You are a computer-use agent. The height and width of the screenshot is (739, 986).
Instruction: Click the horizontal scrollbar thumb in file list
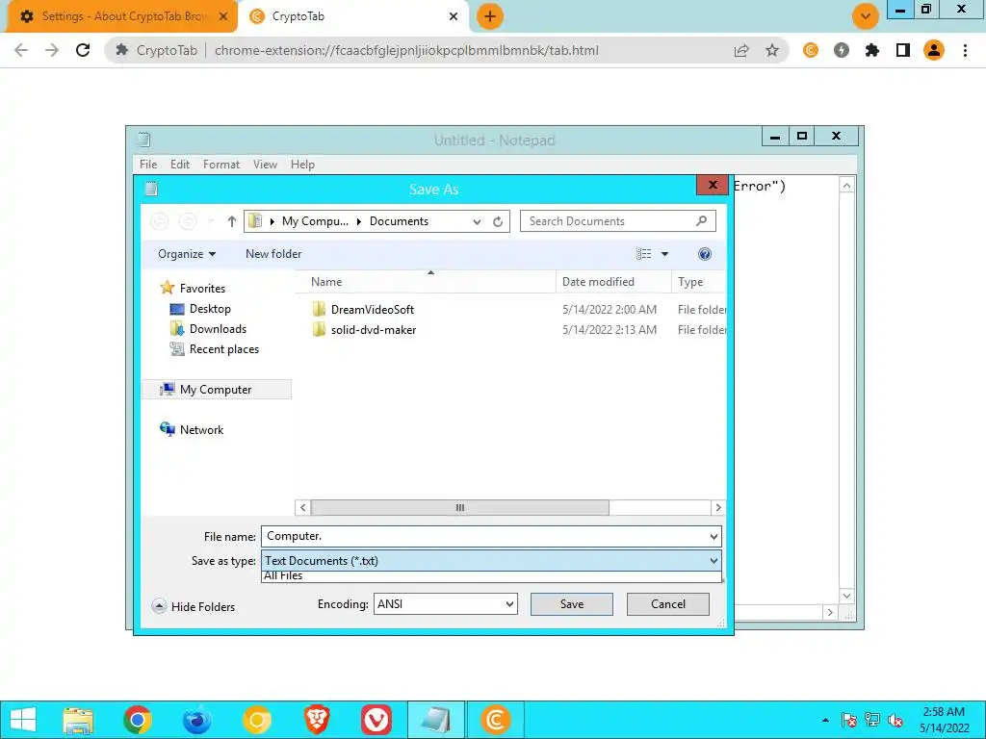[x=459, y=507]
